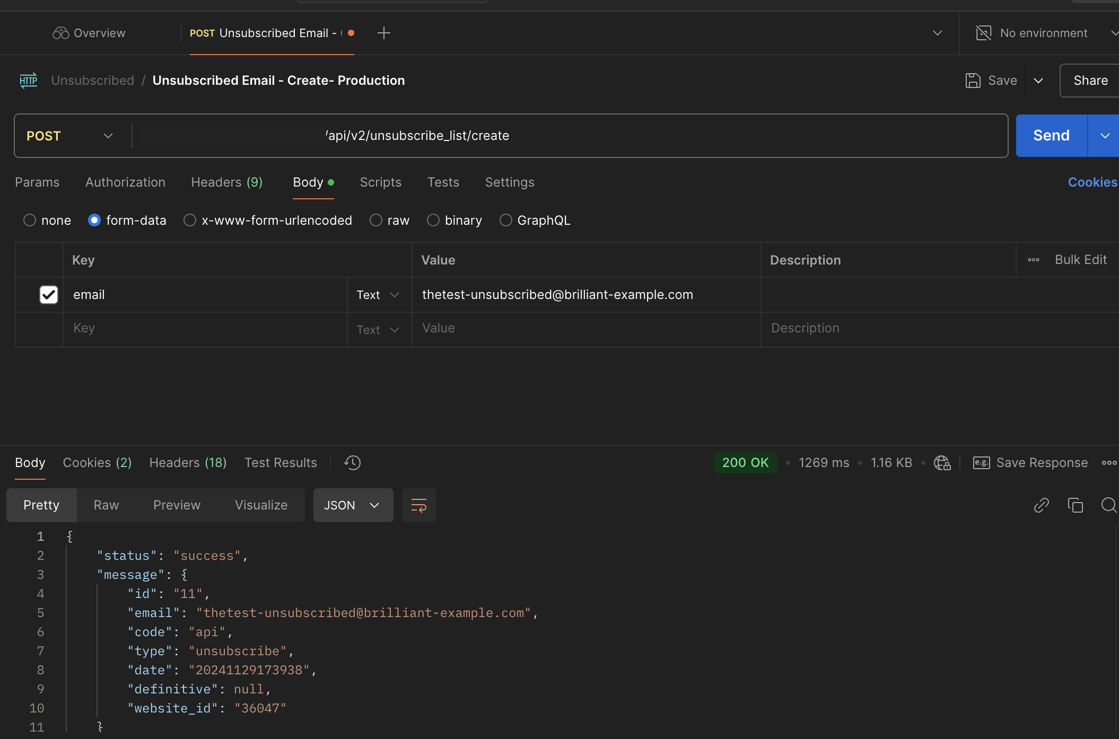Select the raw body type radio
The width and height of the screenshot is (1119, 739).
point(376,220)
